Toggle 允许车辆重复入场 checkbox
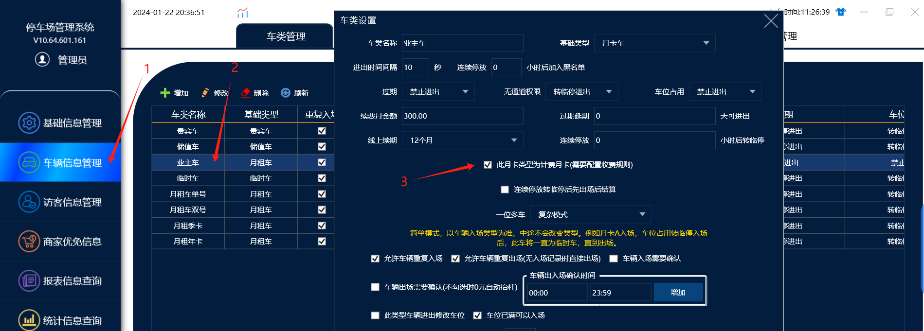This screenshot has height=331, width=924. [375, 259]
